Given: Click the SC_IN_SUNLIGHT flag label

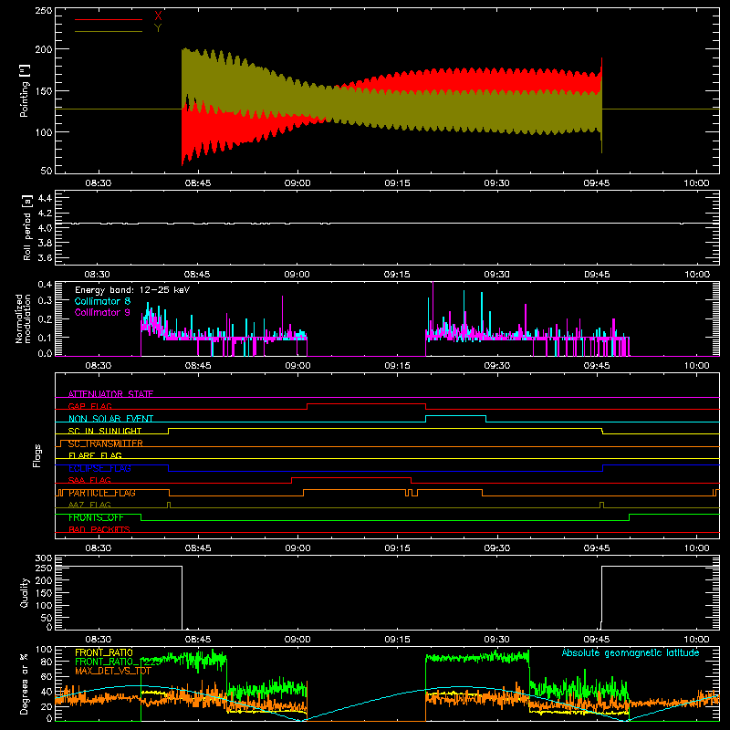Looking at the screenshot, I should (x=105, y=431).
